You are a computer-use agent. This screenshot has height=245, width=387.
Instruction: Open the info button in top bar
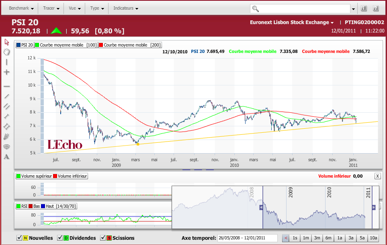[364, 8]
